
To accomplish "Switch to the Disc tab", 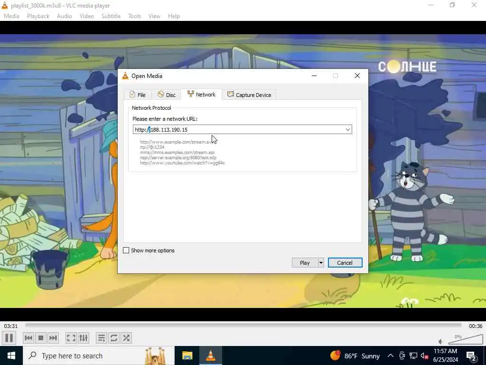I will [x=167, y=95].
